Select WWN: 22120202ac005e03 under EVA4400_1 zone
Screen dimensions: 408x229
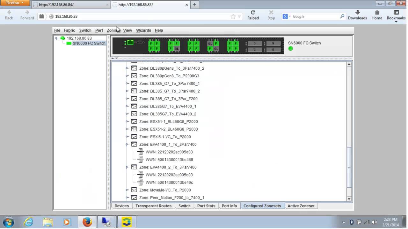click(x=169, y=152)
